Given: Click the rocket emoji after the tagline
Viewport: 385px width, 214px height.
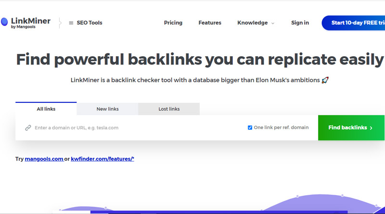Looking at the screenshot, I should 325,80.
